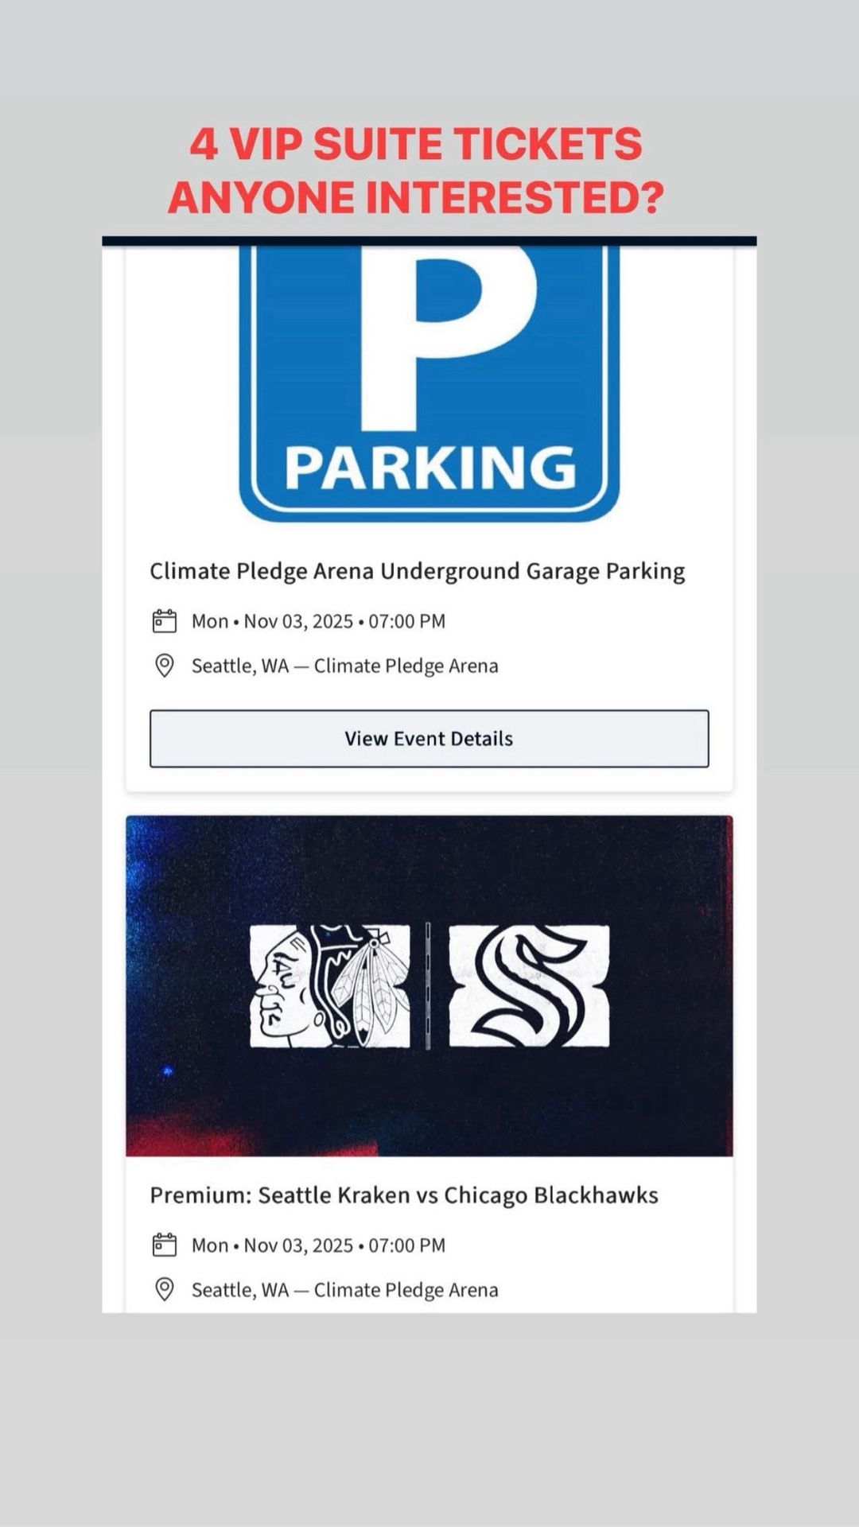Click the Kraken vs Blackhawks event banner image
Viewport: 859px width, 1527px height.
(x=429, y=982)
